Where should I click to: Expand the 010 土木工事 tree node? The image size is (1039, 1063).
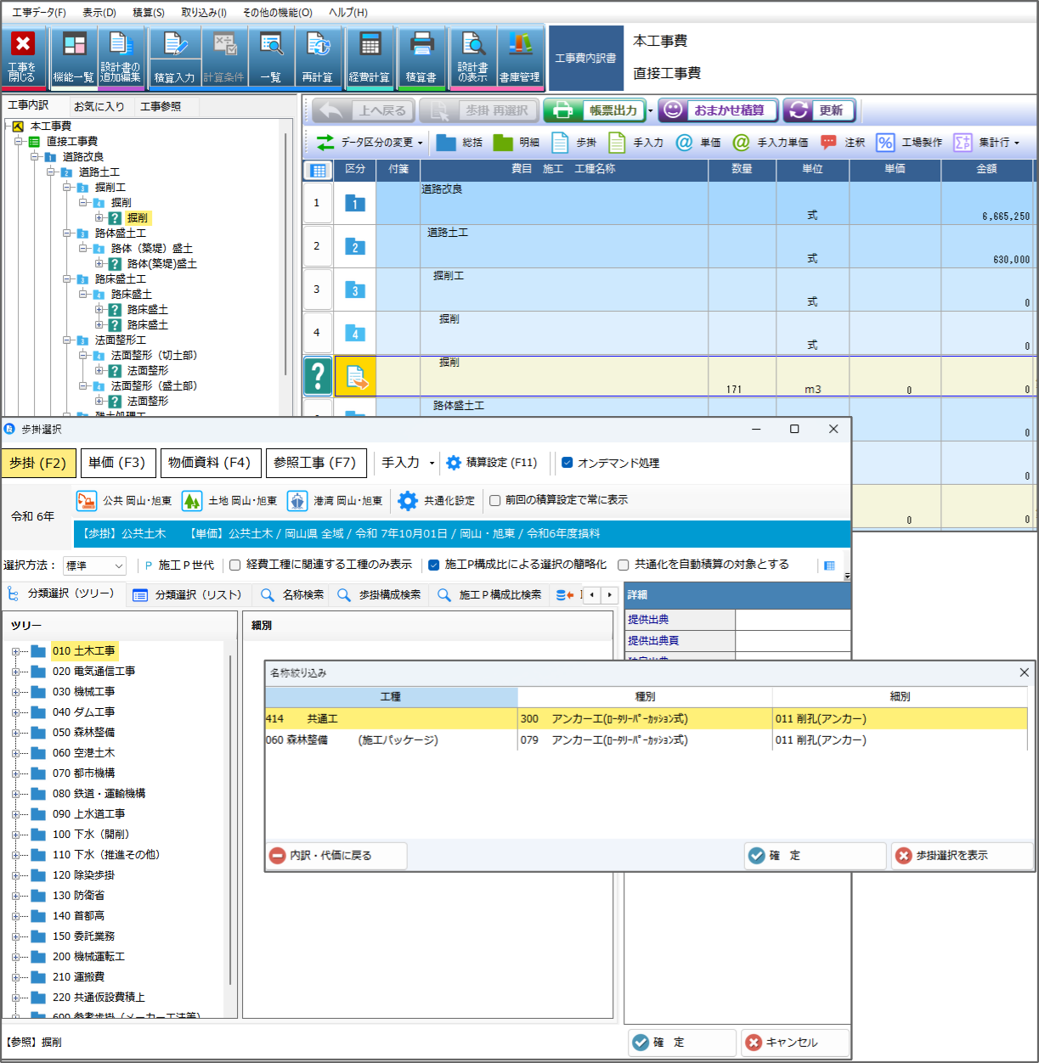pos(15,651)
